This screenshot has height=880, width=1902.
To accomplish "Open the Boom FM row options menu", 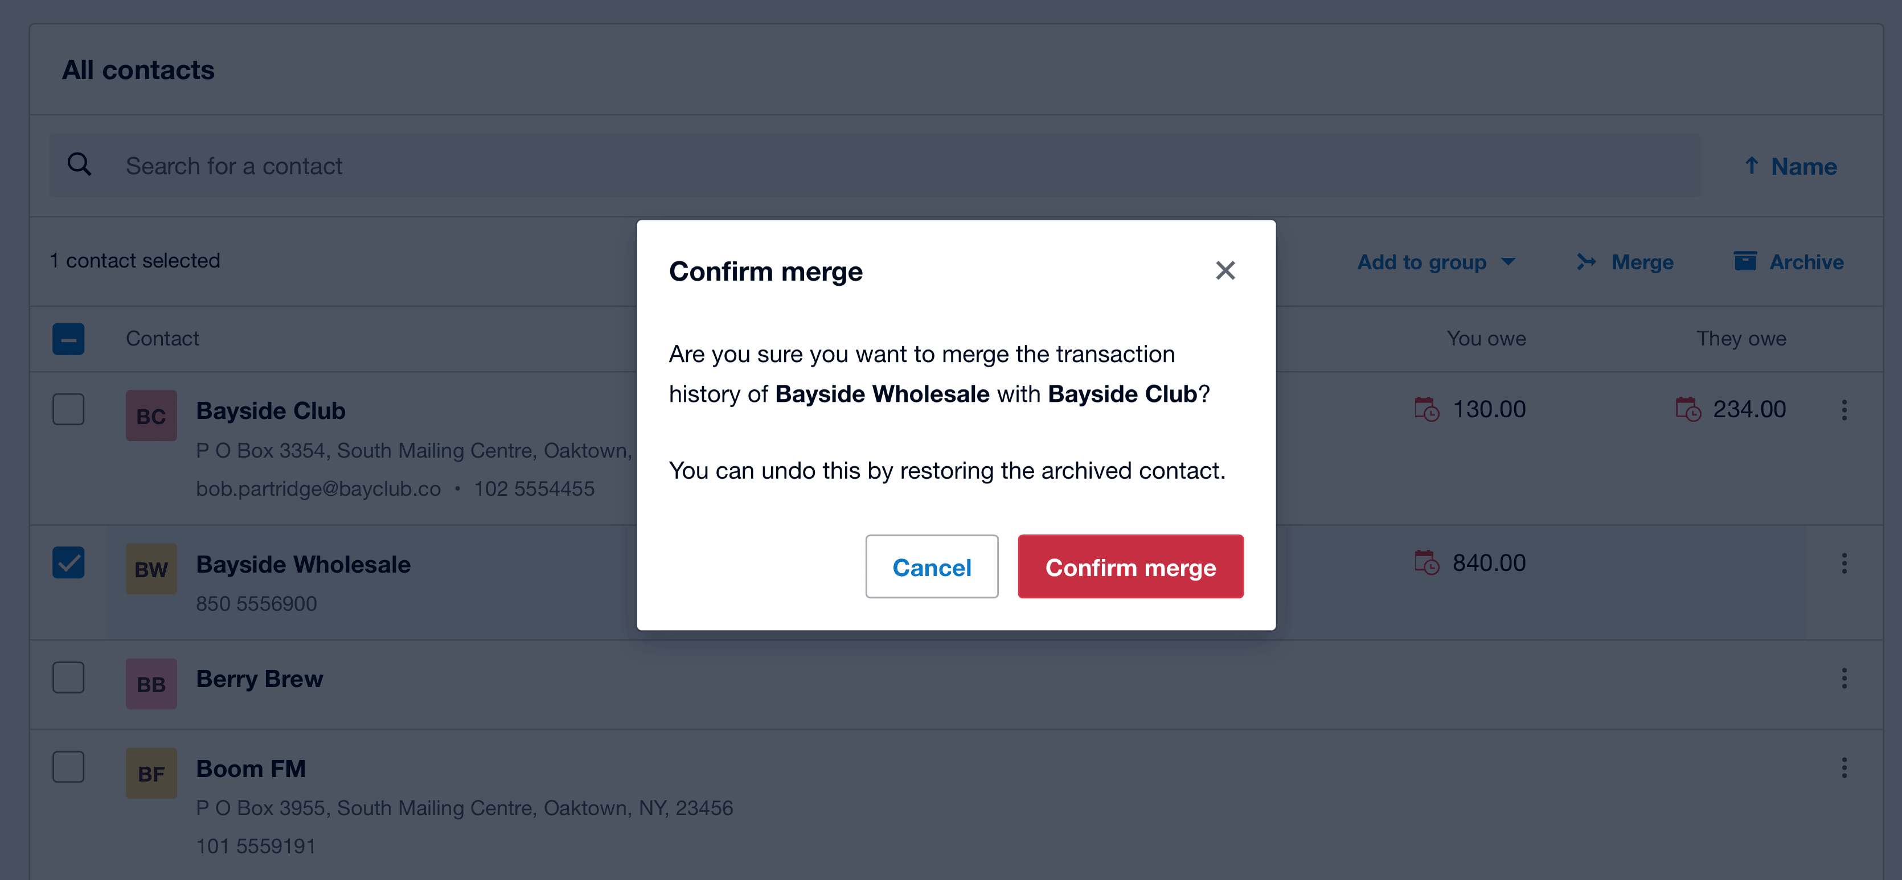I will pyautogui.click(x=1844, y=768).
